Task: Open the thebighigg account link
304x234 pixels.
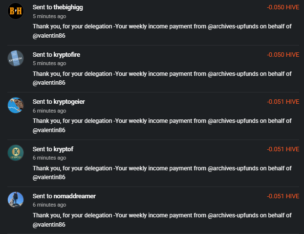Action: [x=68, y=7]
